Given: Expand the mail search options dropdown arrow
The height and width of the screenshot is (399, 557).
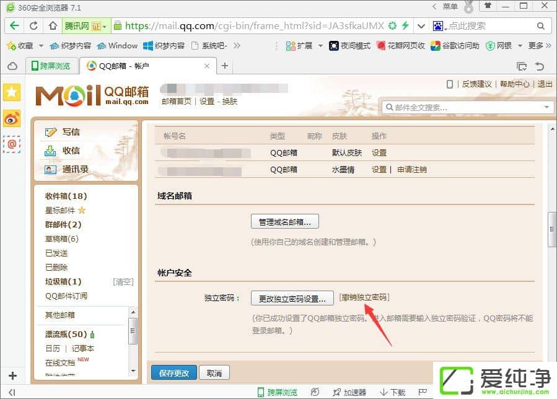Looking at the screenshot, I should (546, 107).
